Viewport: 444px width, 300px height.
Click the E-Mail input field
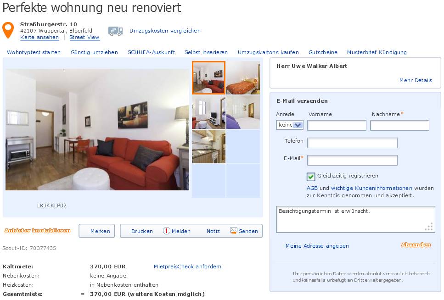[x=352, y=161]
